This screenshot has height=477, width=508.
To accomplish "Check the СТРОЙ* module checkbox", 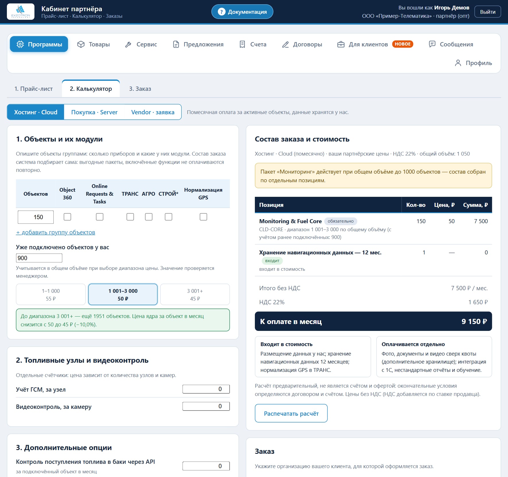I will tap(168, 217).
